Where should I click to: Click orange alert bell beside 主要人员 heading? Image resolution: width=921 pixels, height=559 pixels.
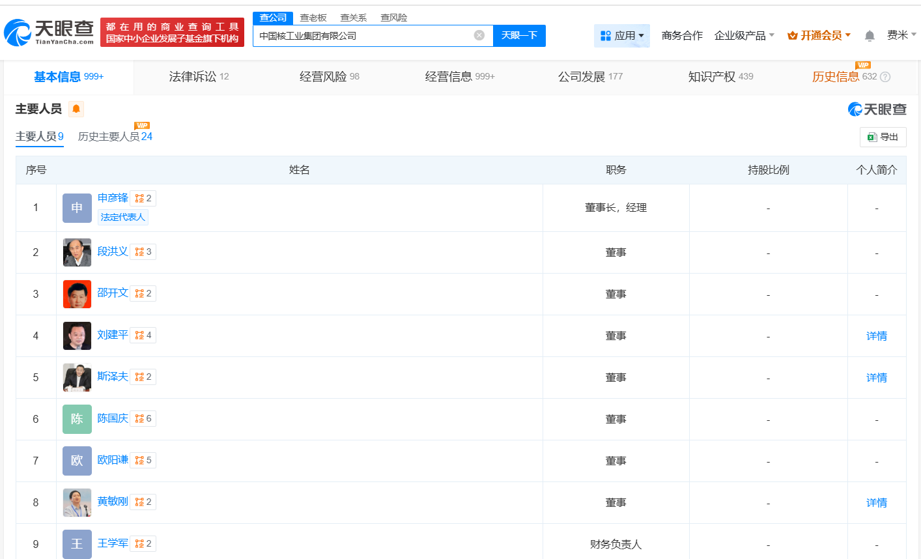click(76, 109)
